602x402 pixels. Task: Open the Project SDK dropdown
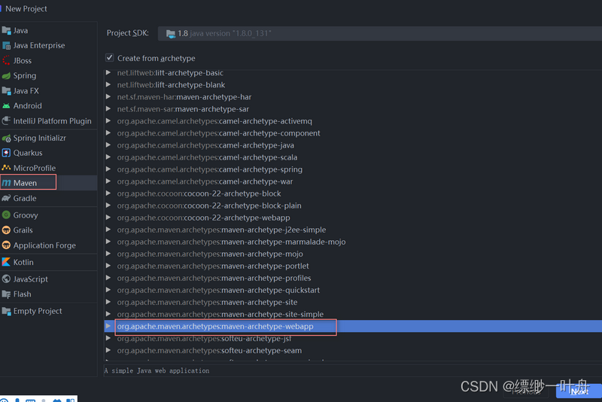point(380,33)
